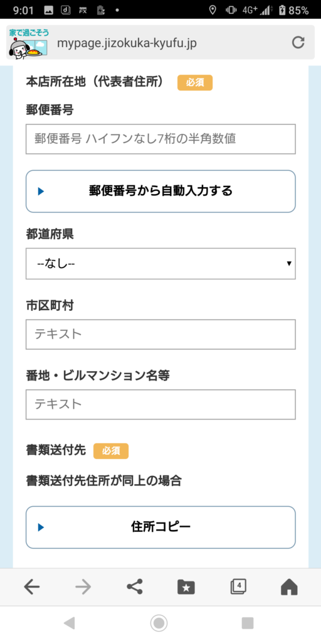
Task: Tap the browser forward arrow
Action: [x=83, y=587]
